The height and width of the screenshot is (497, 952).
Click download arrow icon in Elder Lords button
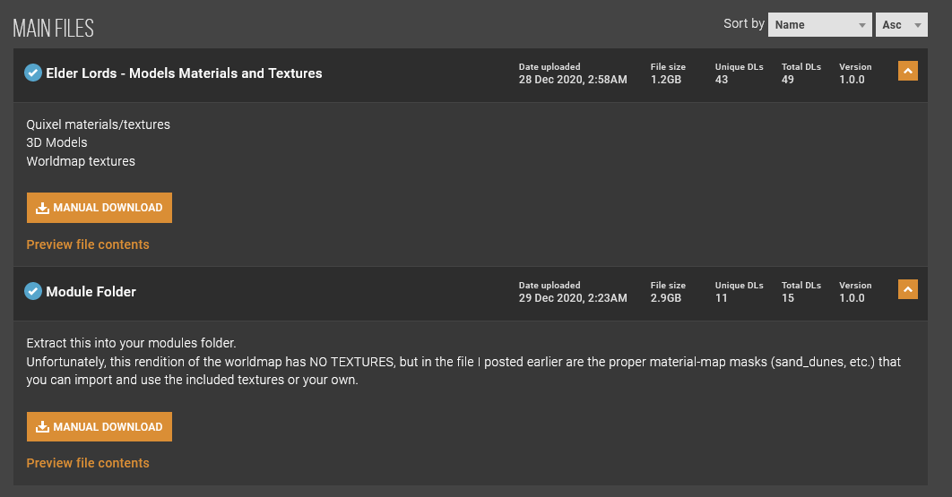42,208
